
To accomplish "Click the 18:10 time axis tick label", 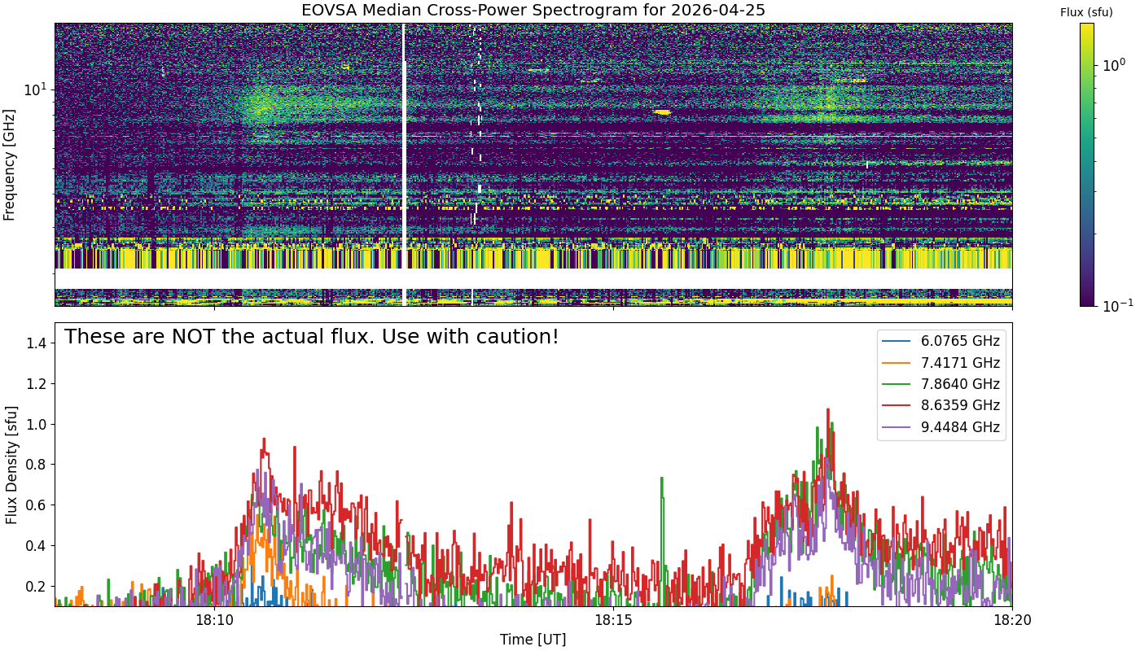I will click(x=214, y=620).
